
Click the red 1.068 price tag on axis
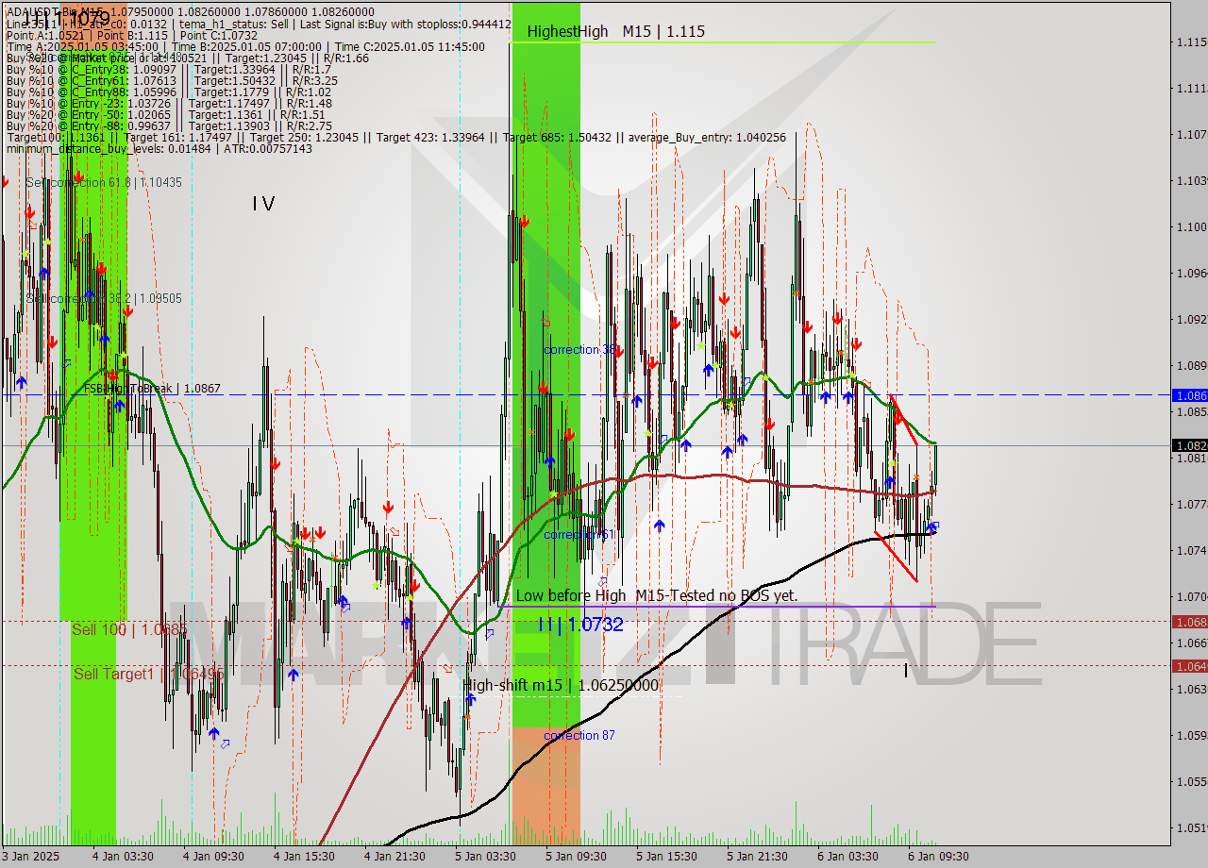(1189, 622)
